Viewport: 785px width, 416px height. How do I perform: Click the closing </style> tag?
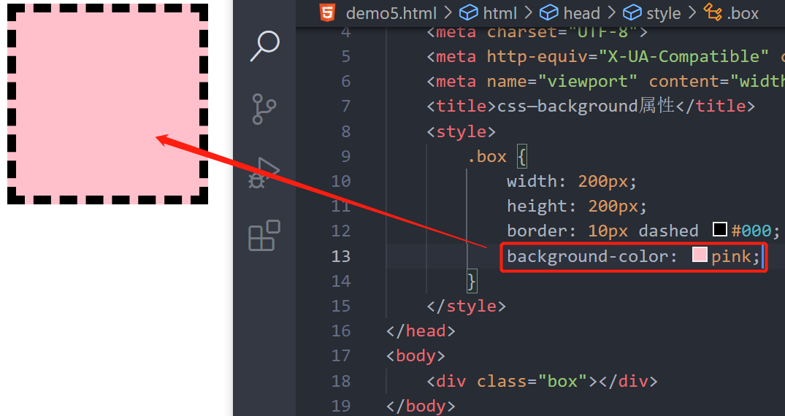coord(466,306)
